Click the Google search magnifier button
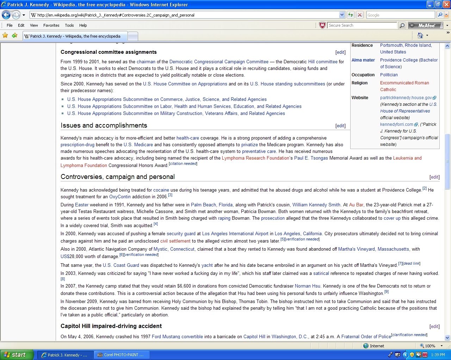The height and width of the screenshot is (360, 451). click(440, 15)
